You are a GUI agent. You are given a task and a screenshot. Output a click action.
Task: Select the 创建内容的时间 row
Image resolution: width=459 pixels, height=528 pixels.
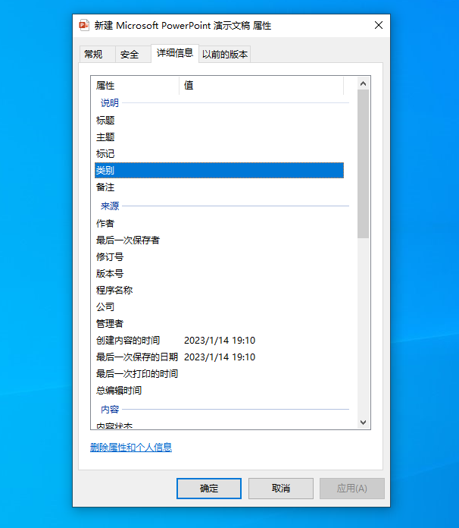[x=219, y=341]
